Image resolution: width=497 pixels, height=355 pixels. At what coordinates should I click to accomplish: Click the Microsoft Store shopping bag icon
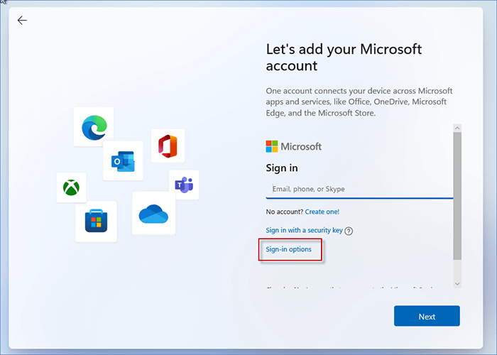(96, 222)
